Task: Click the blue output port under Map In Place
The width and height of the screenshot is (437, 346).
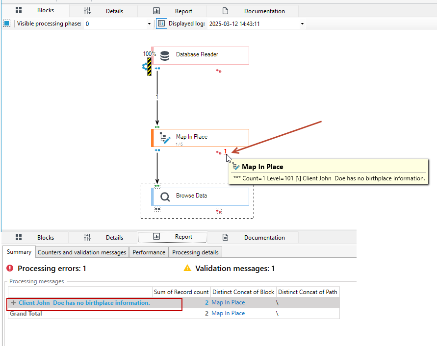Action: coord(157,150)
